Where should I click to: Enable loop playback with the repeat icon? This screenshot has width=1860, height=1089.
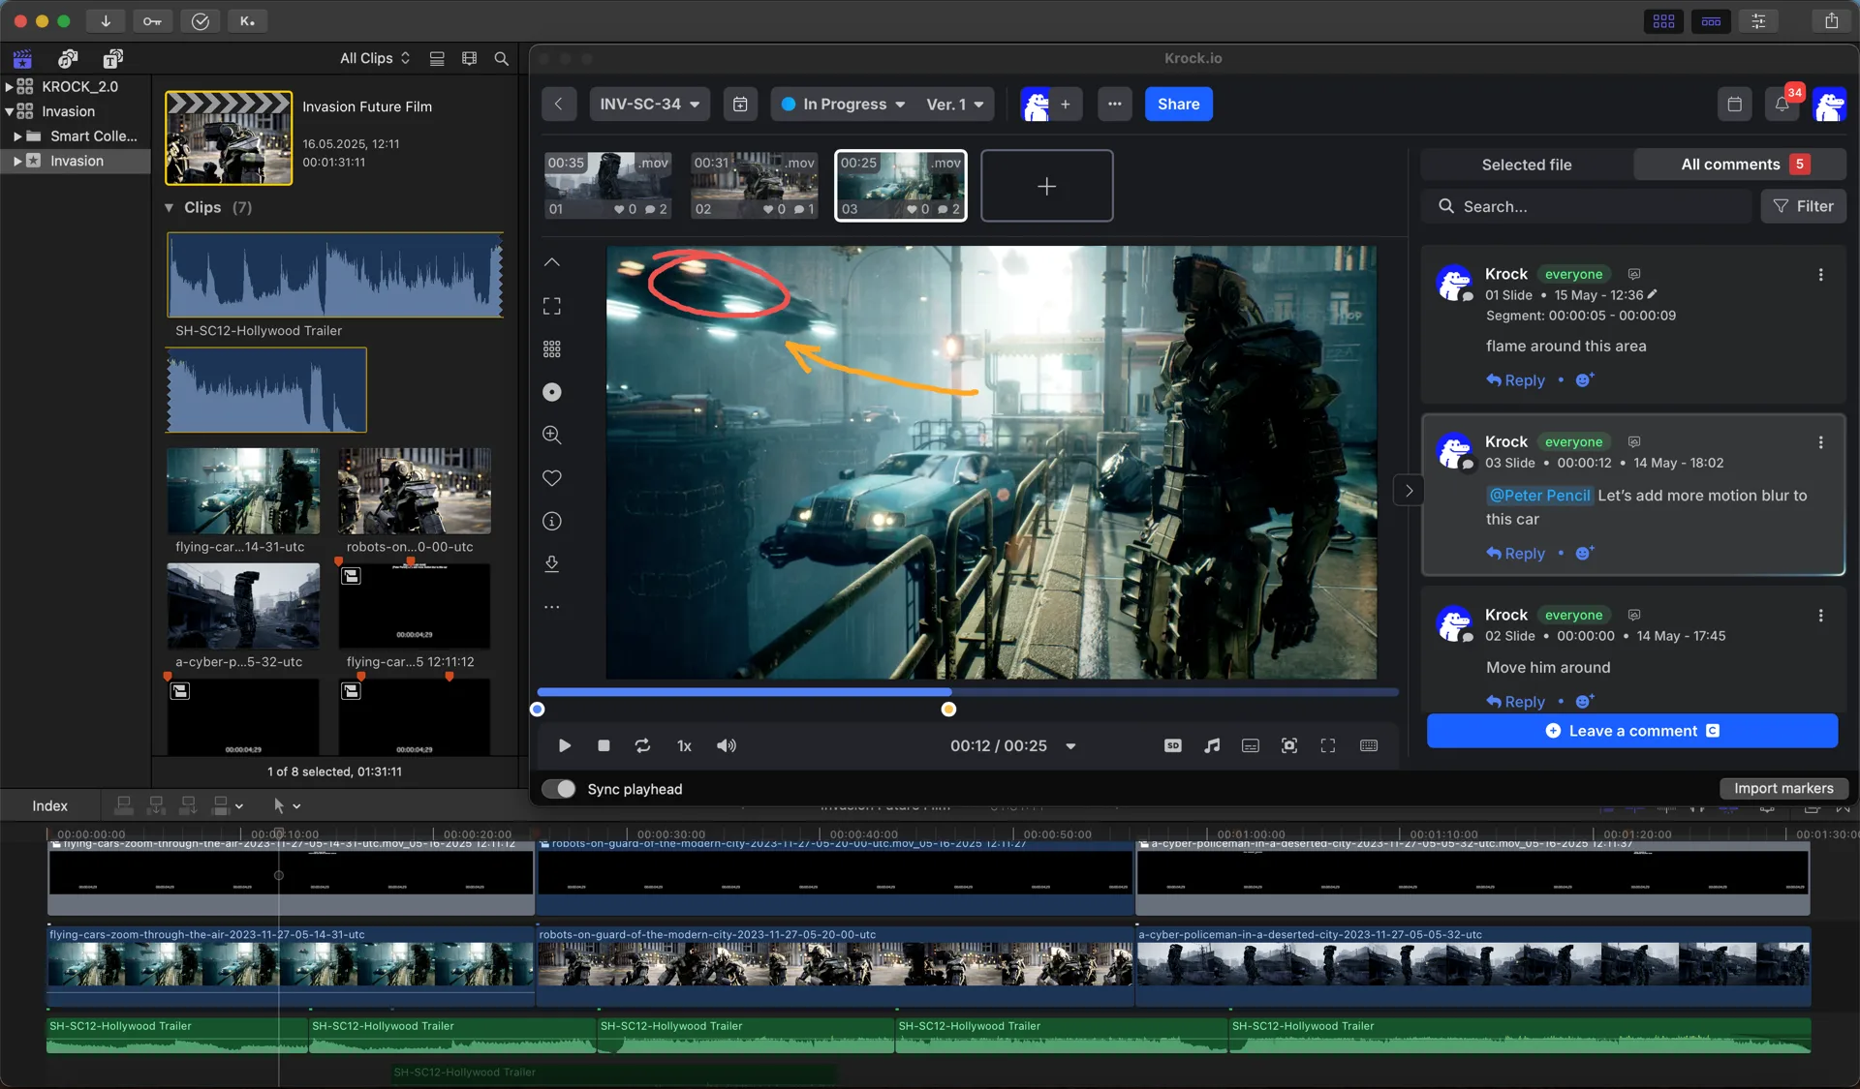(x=642, y=745)
